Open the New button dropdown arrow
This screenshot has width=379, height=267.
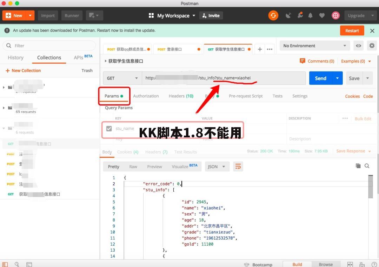coord(30,15)
